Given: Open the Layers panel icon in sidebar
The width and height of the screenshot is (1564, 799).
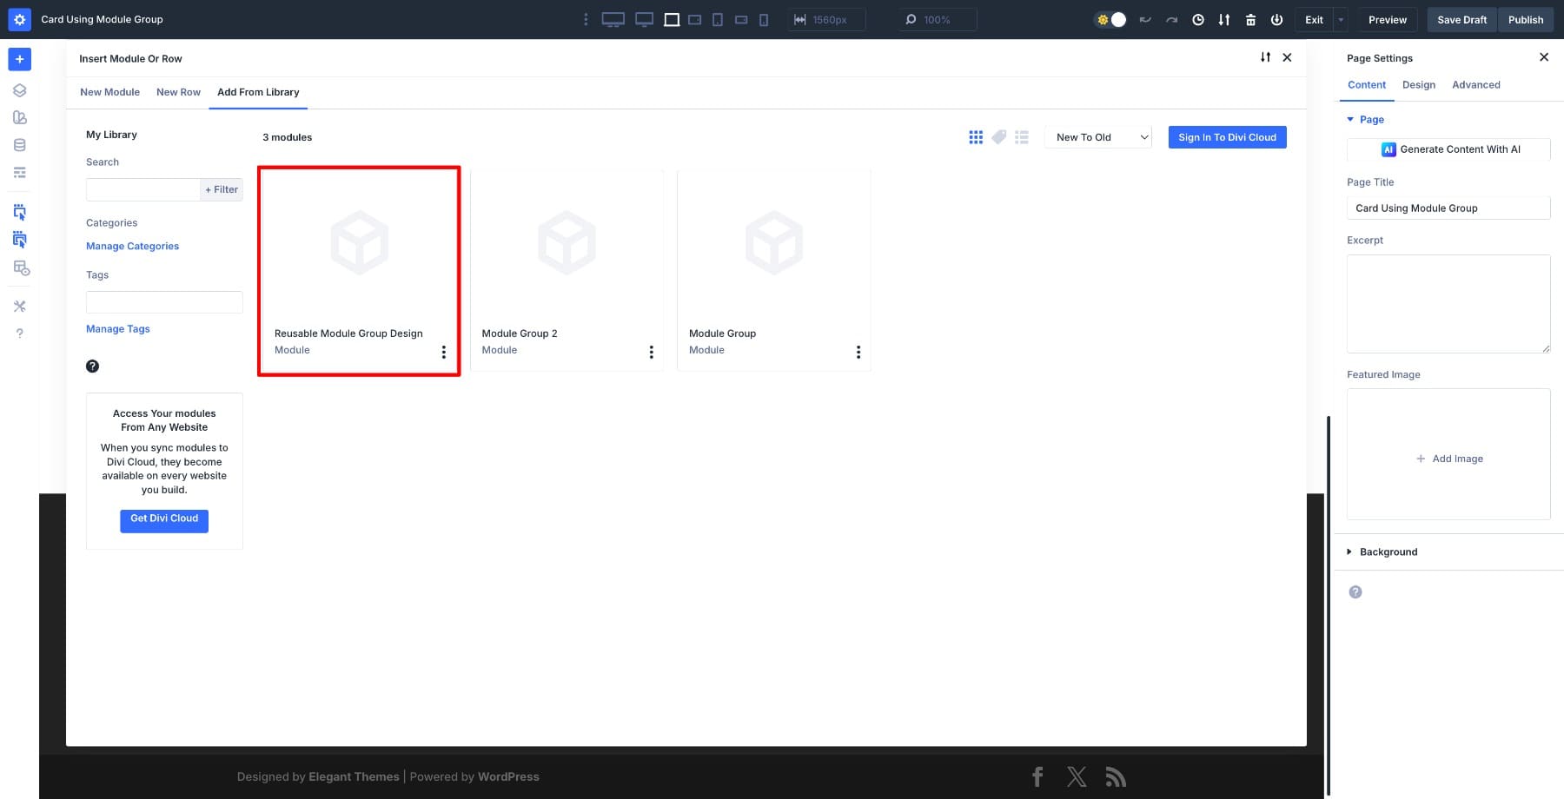Looking at the screenshot, I should point(19,90).
